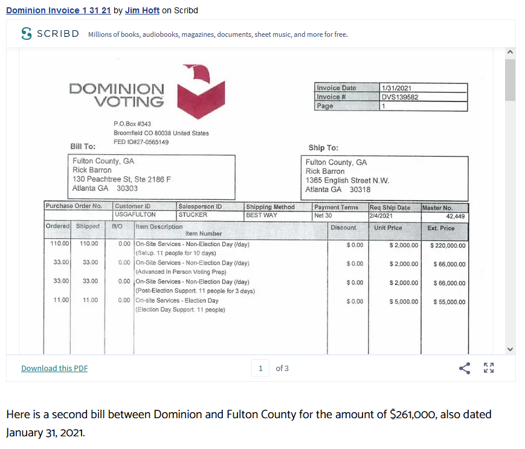Click ordered quantity 11.00

pos(61,300)
